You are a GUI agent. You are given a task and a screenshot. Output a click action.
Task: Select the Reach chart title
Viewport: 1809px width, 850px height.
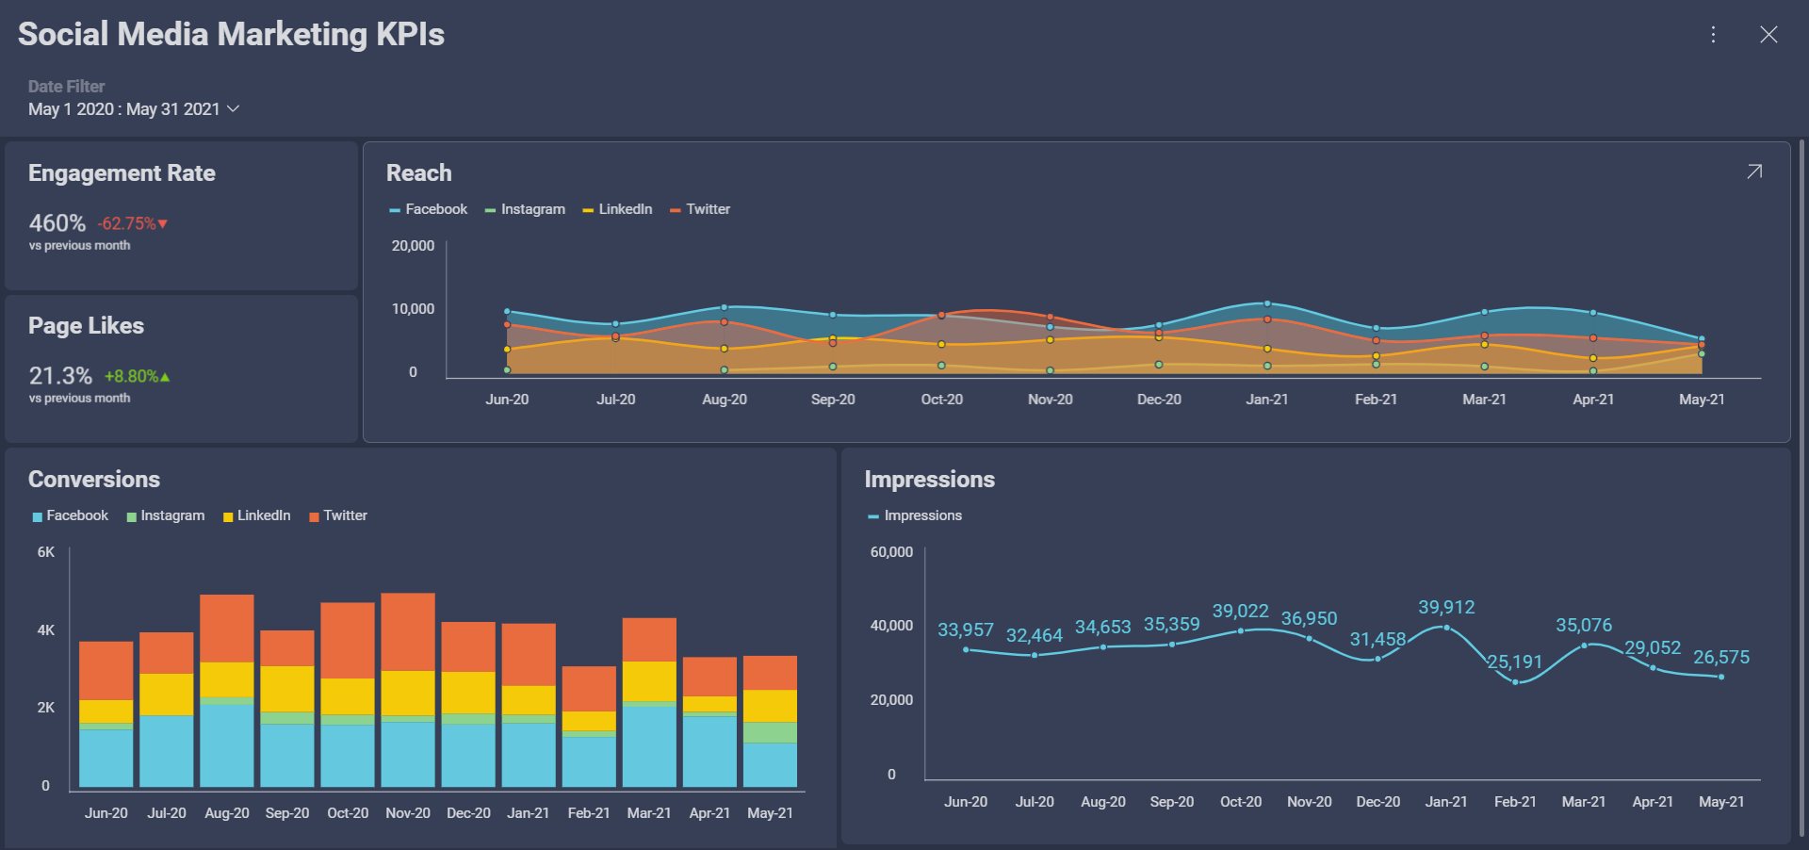[x=418, y=172]
